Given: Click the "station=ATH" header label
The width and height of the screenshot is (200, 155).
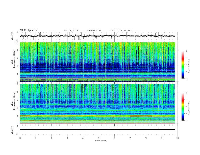Looking at the screenshot, I should pyautogui.click(x=94, y=30).
